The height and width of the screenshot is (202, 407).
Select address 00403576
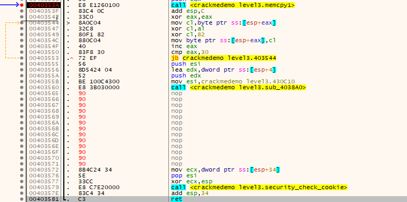pos(43,176)
